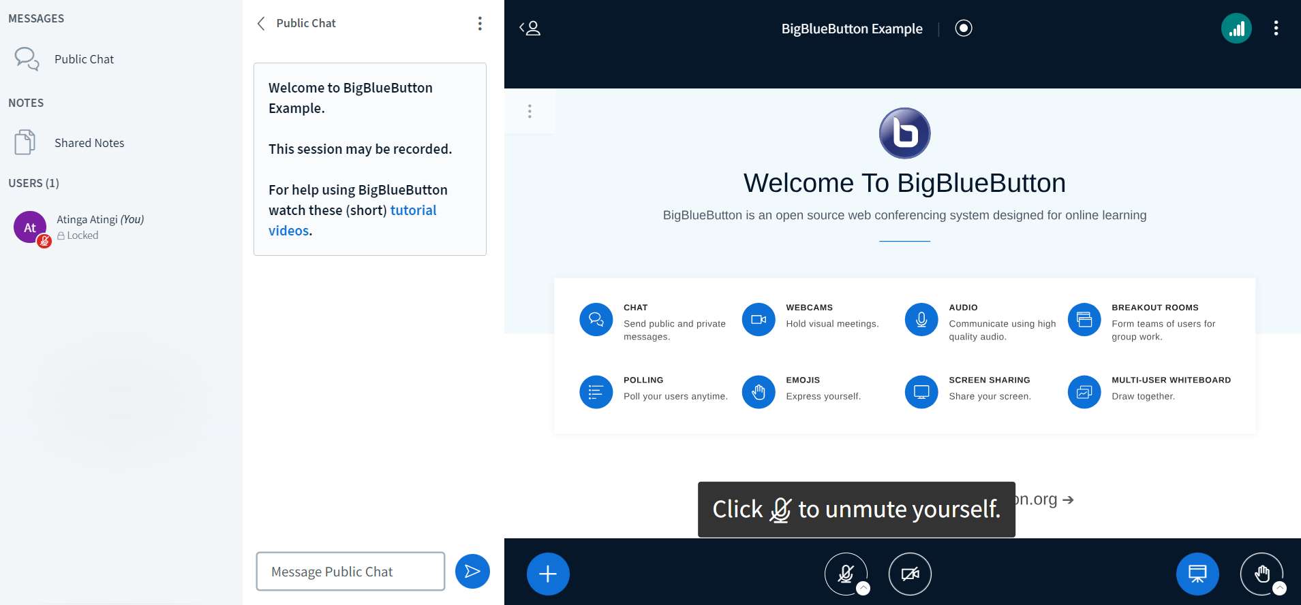This screenshot has width=1301, height=605.
Task: Click the USERS (1) section header
Action: tap(33, 183)
